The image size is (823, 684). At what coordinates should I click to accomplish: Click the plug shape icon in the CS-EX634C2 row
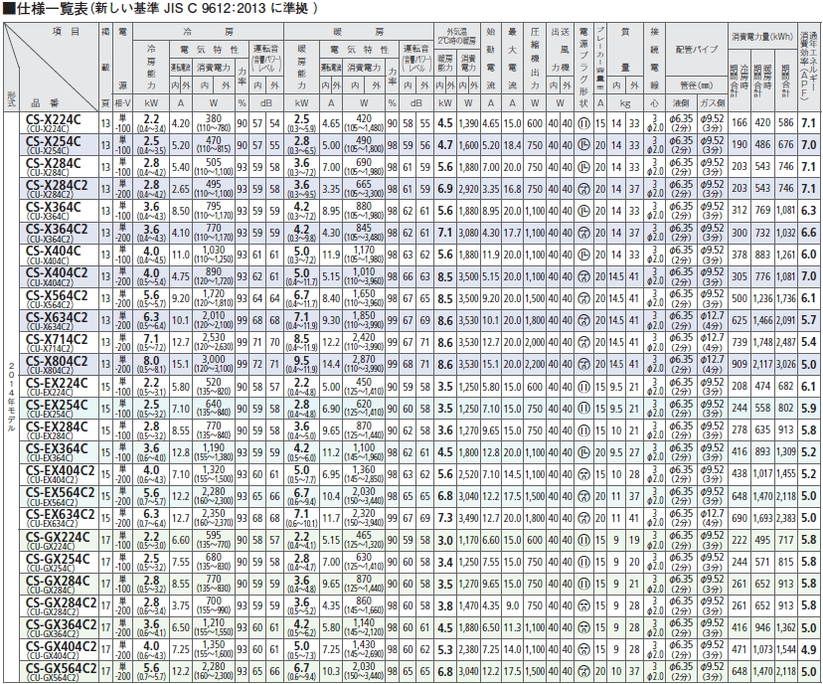(583, 518)
